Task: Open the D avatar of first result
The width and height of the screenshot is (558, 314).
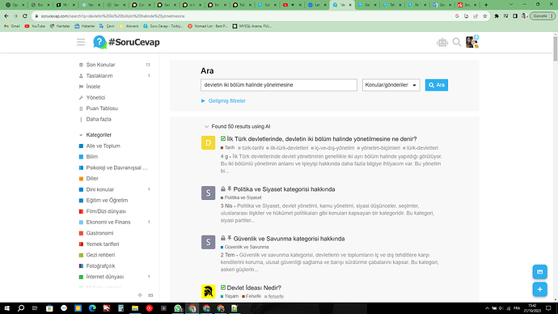Action: pyautogui.click(x=208, y=142)
